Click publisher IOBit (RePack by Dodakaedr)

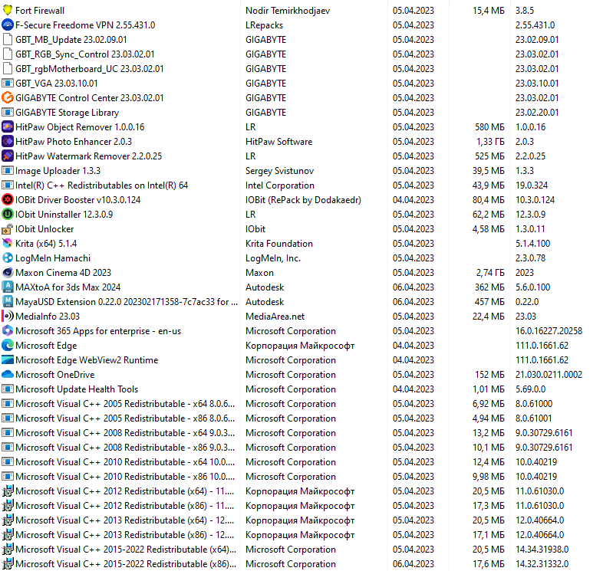pos(303,199)
